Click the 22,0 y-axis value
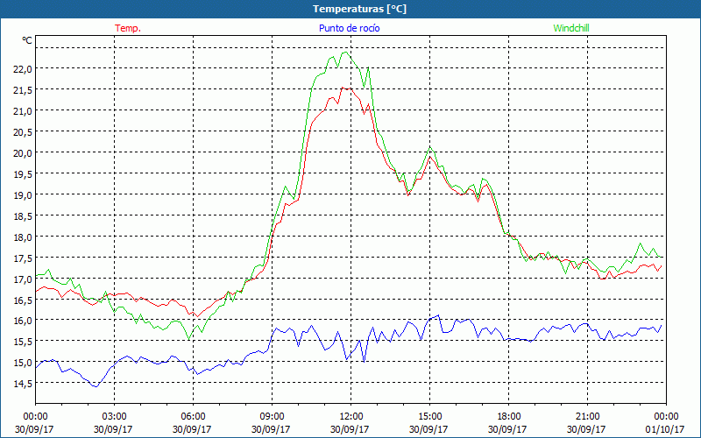The height and width of the screenshot is (438, 701). pos(23,69)
